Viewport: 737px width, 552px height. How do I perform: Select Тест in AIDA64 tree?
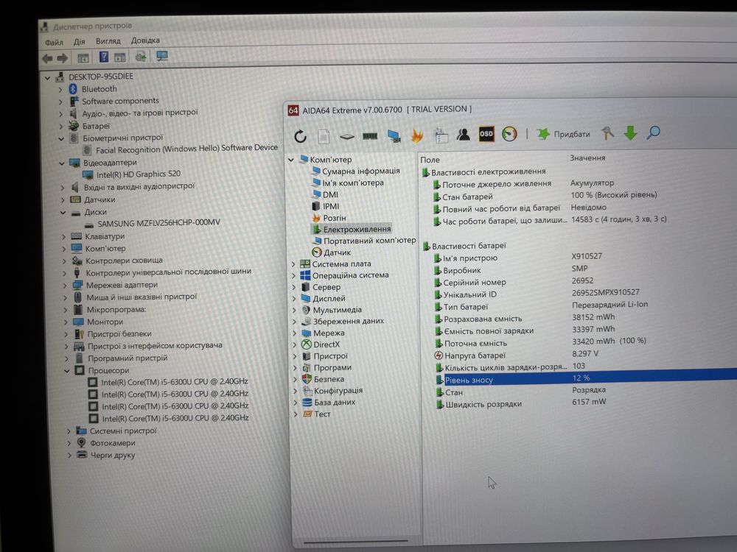(322, 414)
